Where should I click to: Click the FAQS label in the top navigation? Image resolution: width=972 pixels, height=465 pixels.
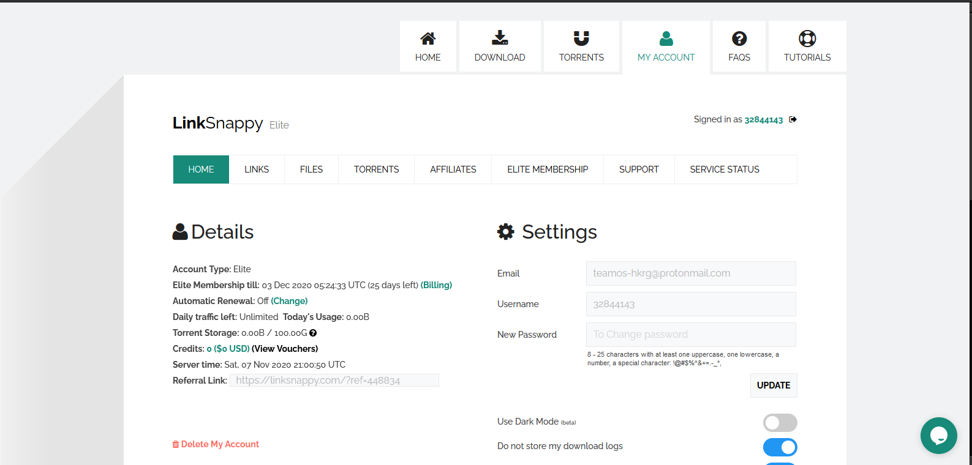click(739, 58)
